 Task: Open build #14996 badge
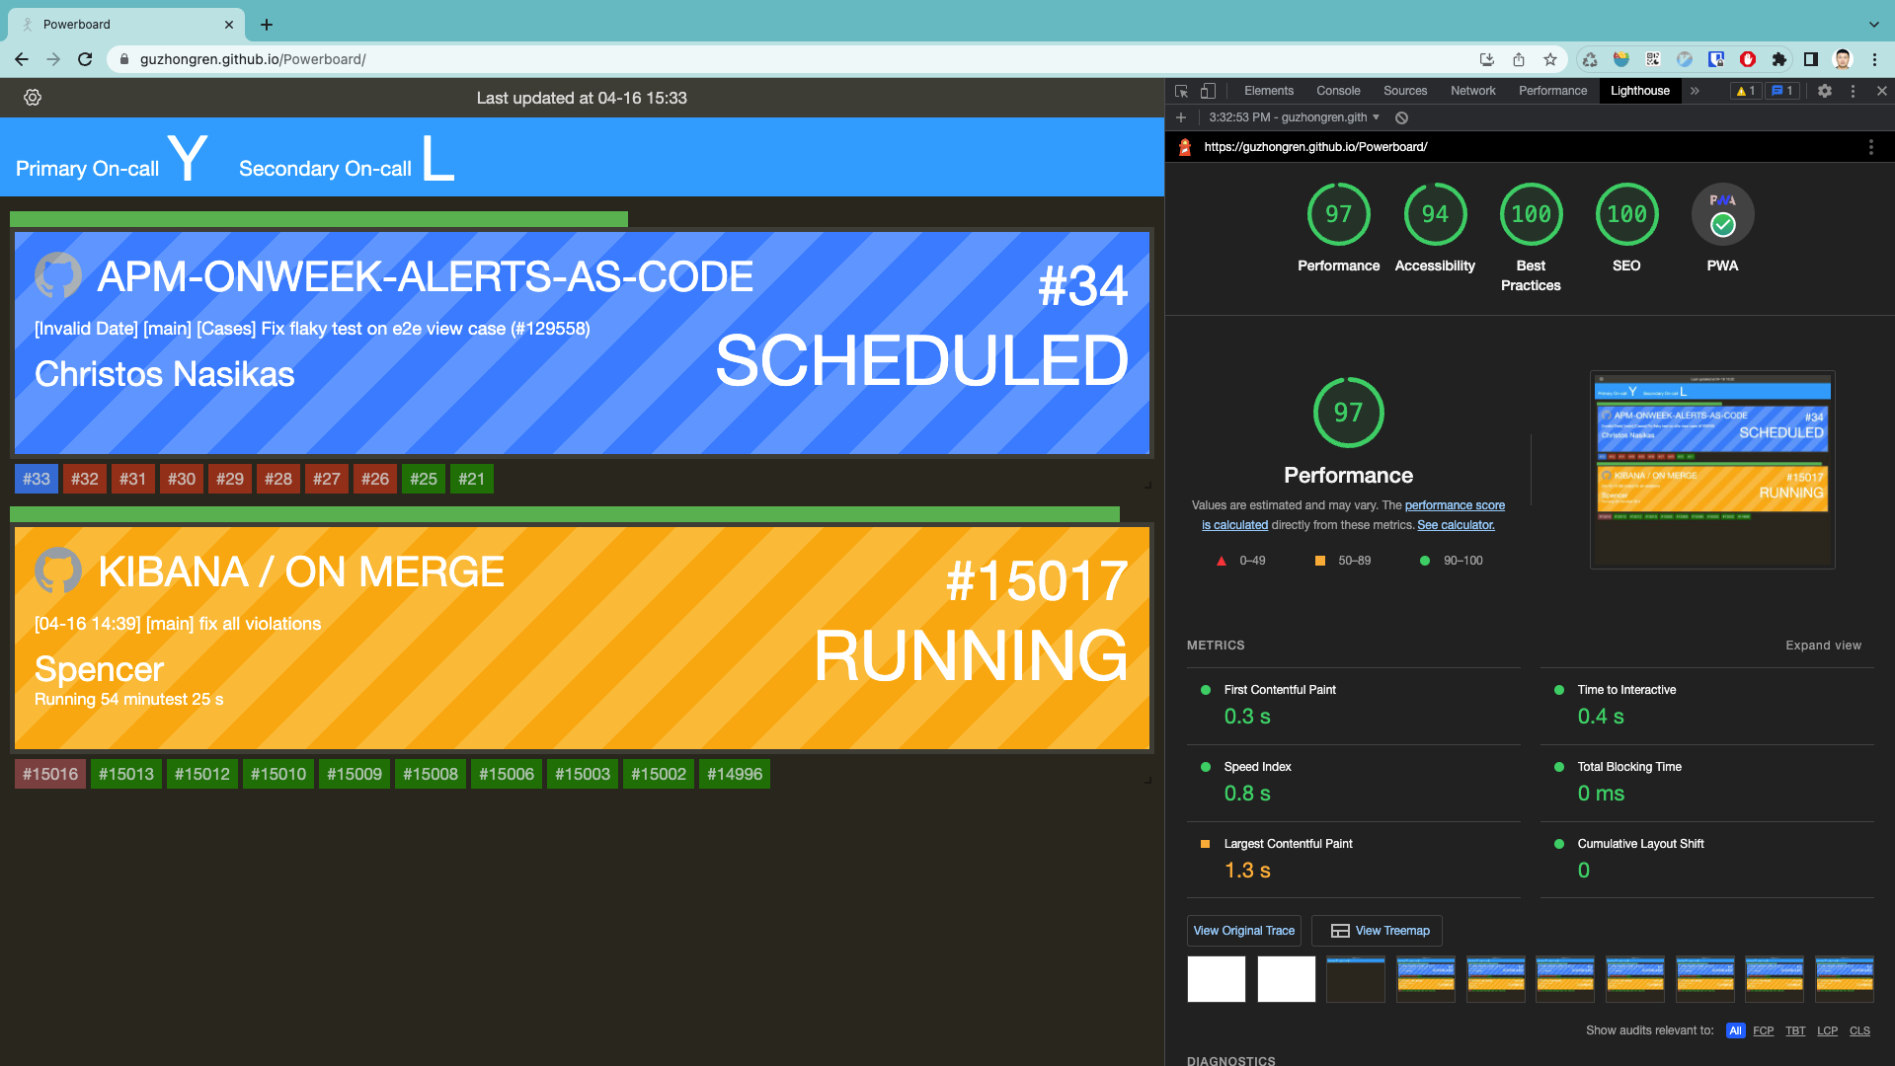(735, 774)
